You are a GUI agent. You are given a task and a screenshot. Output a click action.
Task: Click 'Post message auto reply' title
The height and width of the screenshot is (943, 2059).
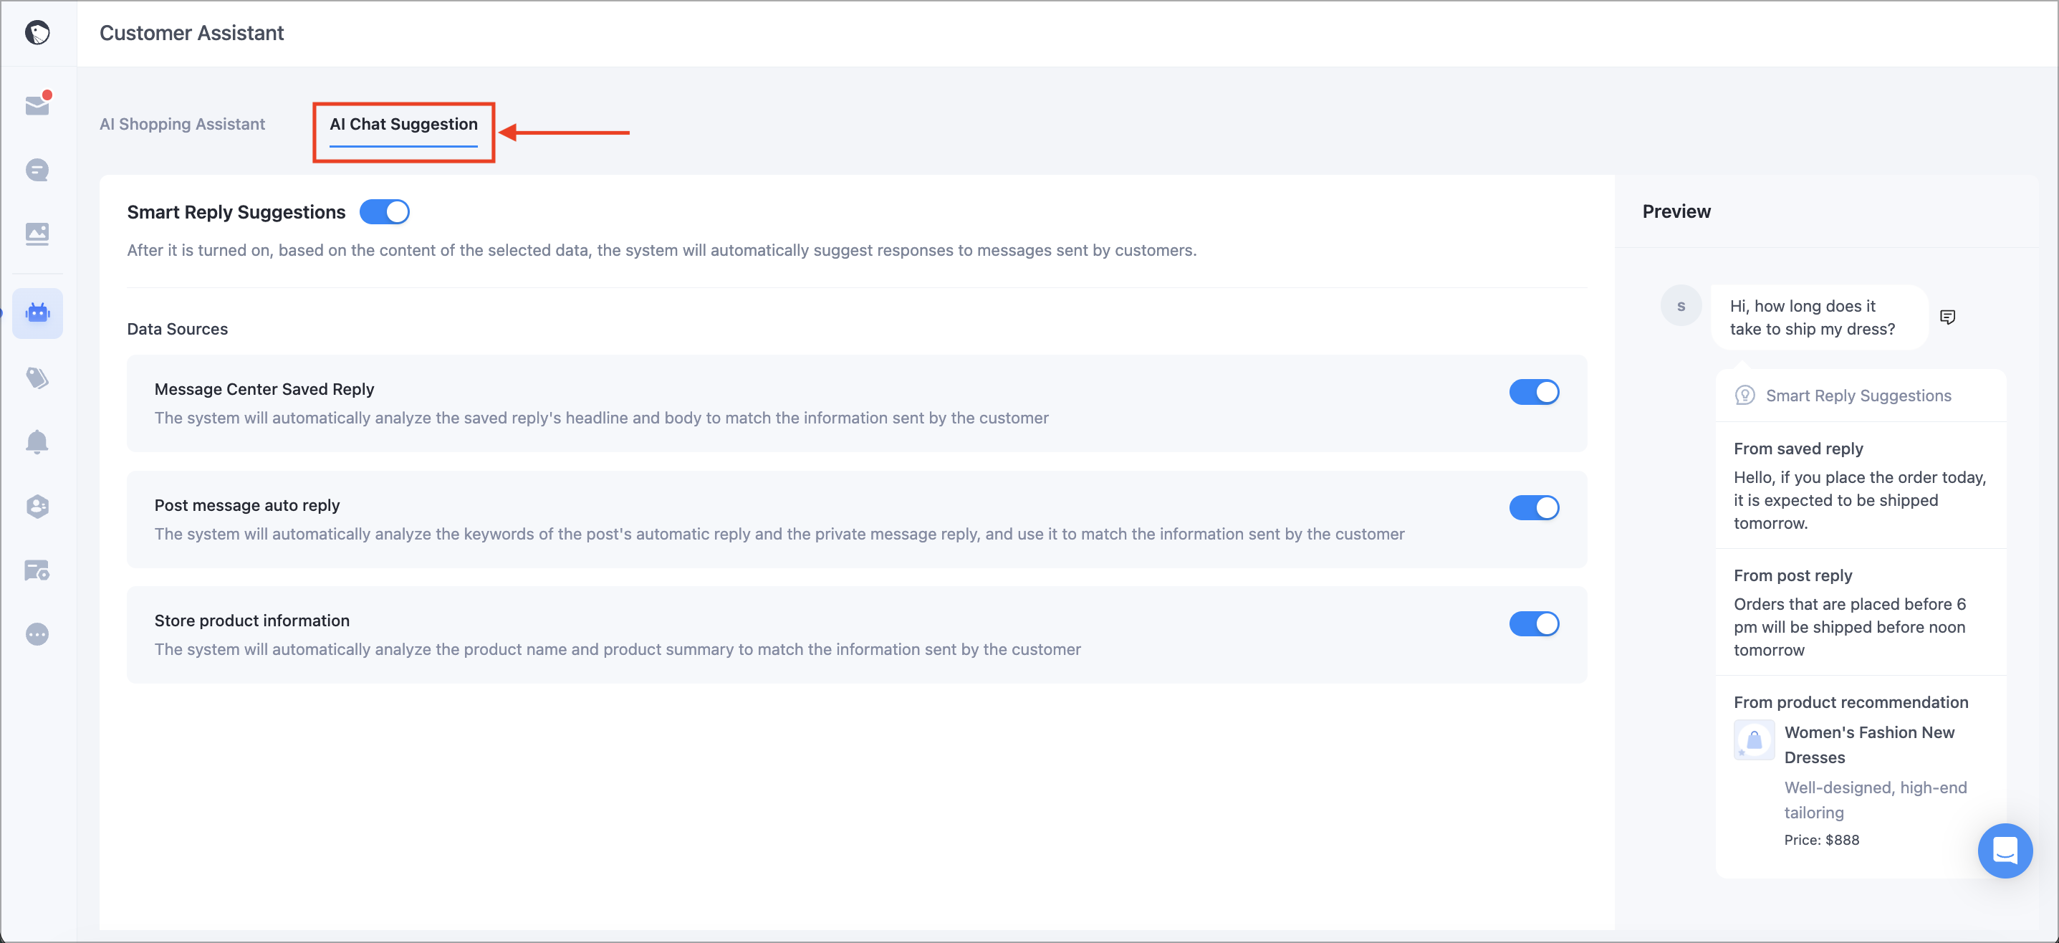[247, 505]
